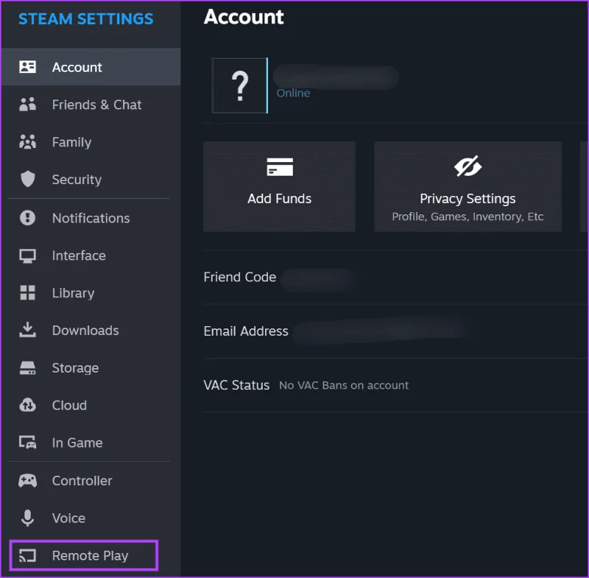
Task: Open In Game settings
Action: point(91,443)
